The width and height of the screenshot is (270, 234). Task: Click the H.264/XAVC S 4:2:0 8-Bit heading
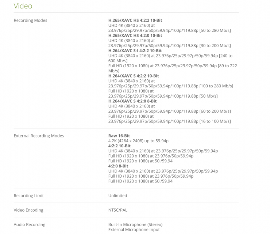click(x=132, y=101)
